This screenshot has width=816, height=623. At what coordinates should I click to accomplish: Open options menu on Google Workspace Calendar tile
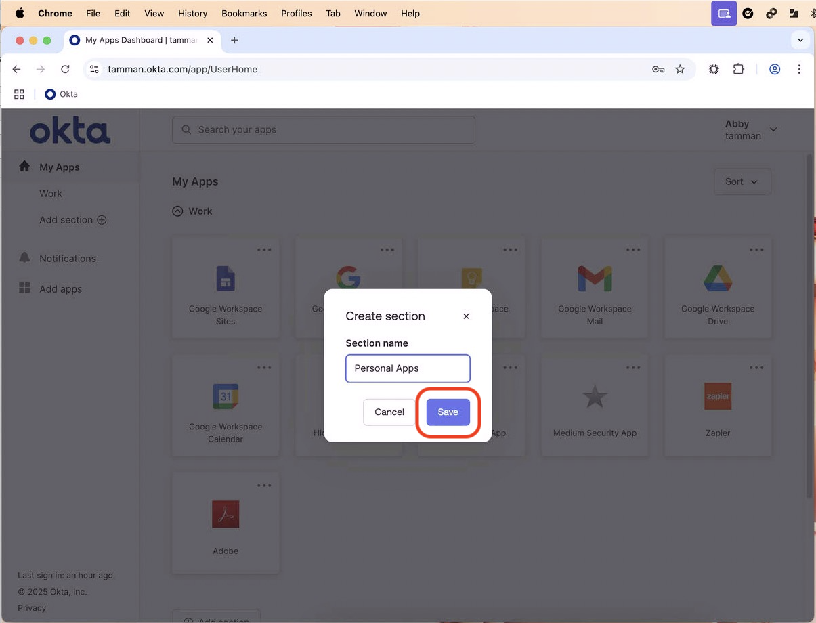pyautogui.click(x=264, y=368)
